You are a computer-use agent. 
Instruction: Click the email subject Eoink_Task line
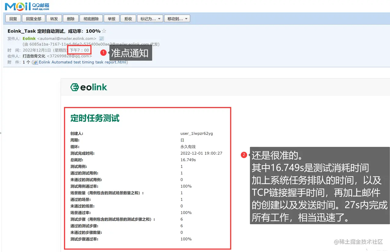coord(54,31)
